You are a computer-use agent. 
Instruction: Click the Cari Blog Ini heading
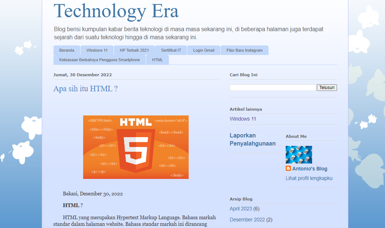pyautogui.click(x=244, y=75)
